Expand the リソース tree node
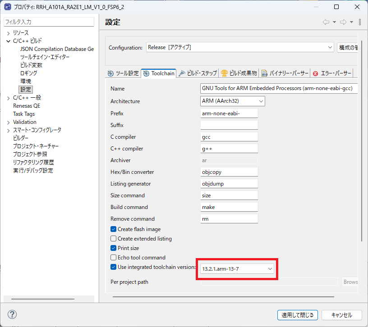This screenshot has width=368, height=327. point(8,33)
